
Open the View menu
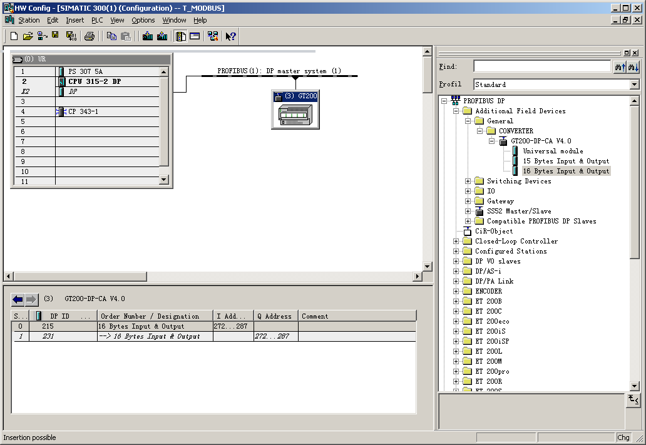[x=117, y=20]
